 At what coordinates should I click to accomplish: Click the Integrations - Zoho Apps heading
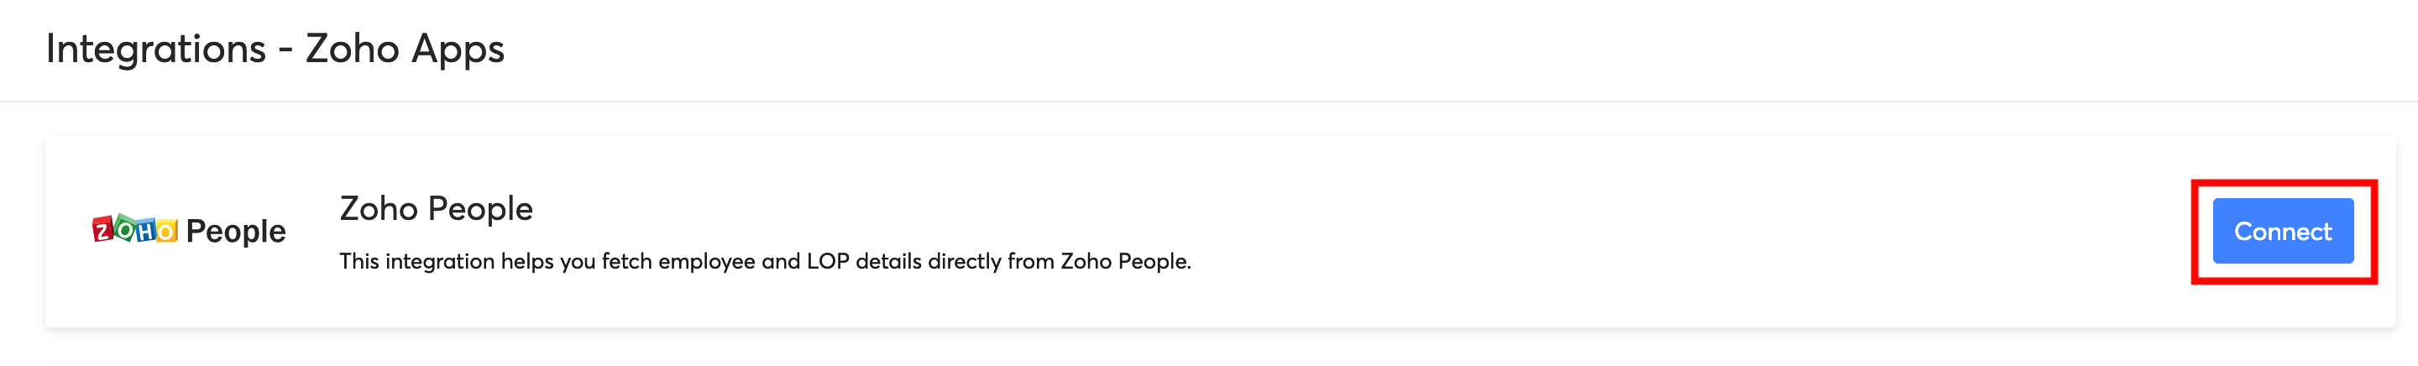[275, 49]
